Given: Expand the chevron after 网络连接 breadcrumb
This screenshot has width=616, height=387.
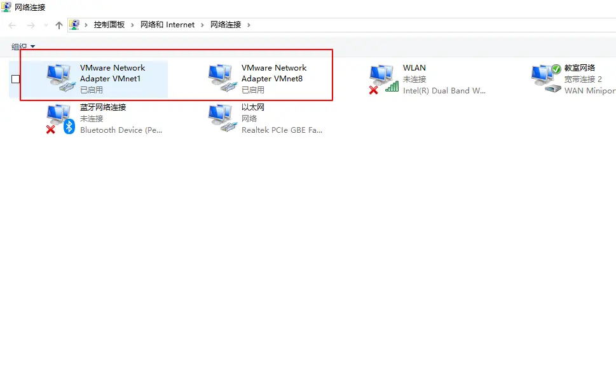Looking at the screenshot, I should click(249, 25).
